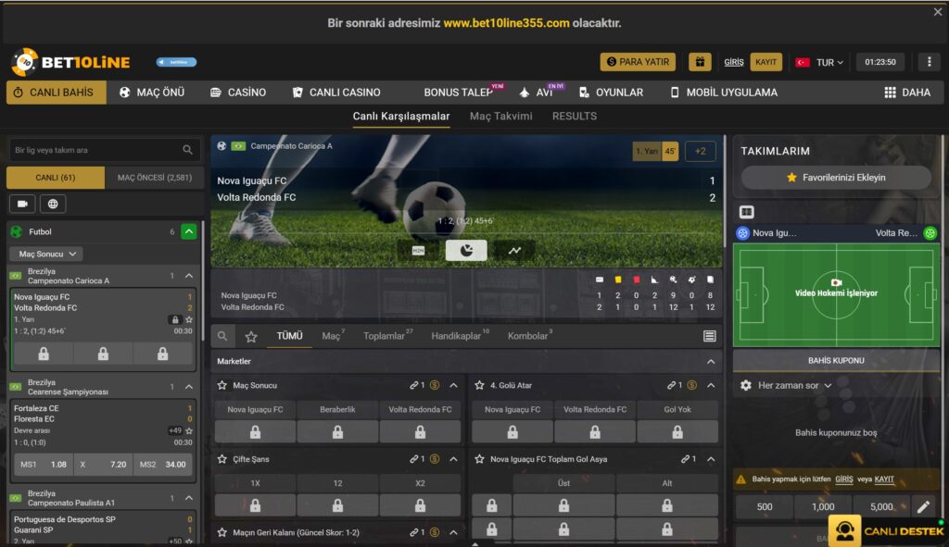Collapse the Marketler section

click(711, 362)
